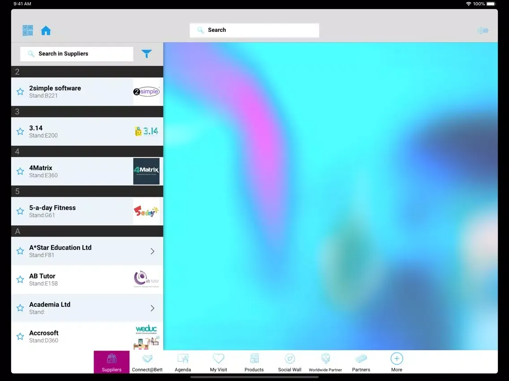Tap the AB Tutor logo thumbnail
This screenshot has height=381, width=509.
click(x=147, y=279)
